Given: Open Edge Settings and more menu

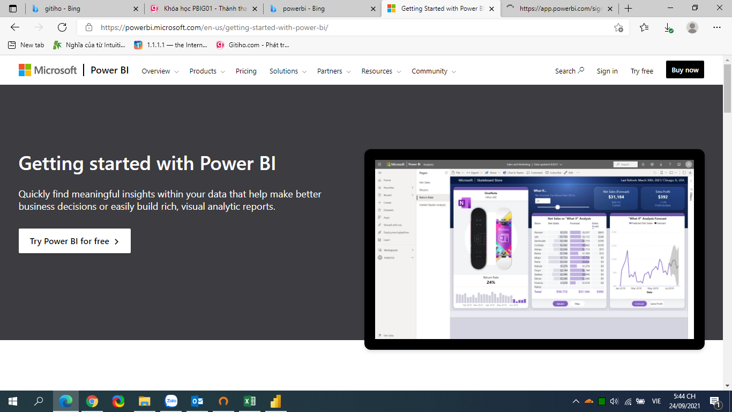Looking at the screenshot, I should 717,27.
